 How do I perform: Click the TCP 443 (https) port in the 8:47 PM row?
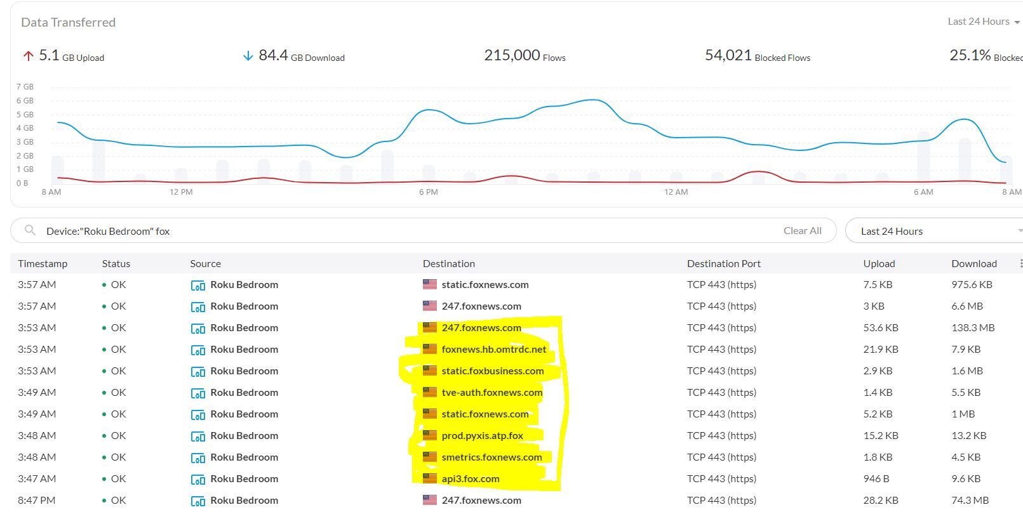721,500
